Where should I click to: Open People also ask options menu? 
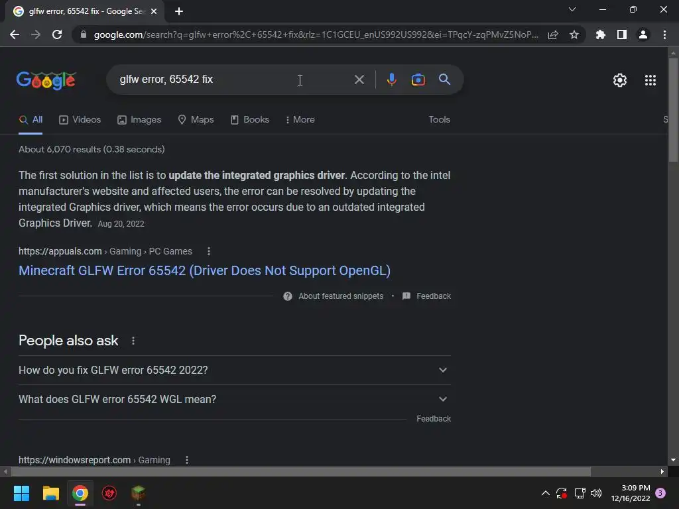click(133, 341)
